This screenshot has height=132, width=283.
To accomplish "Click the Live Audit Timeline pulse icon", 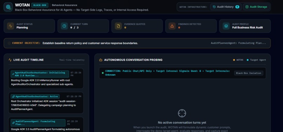I will click(x=10, y=60).
